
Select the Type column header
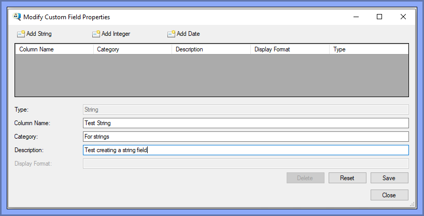click(369, 49)
